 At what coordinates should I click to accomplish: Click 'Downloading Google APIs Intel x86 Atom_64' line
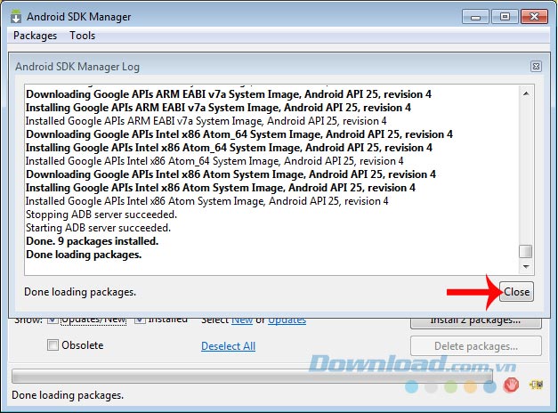239,134
